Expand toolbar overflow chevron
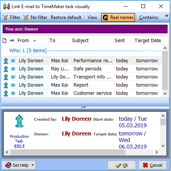171x171 pixels. 167,16
